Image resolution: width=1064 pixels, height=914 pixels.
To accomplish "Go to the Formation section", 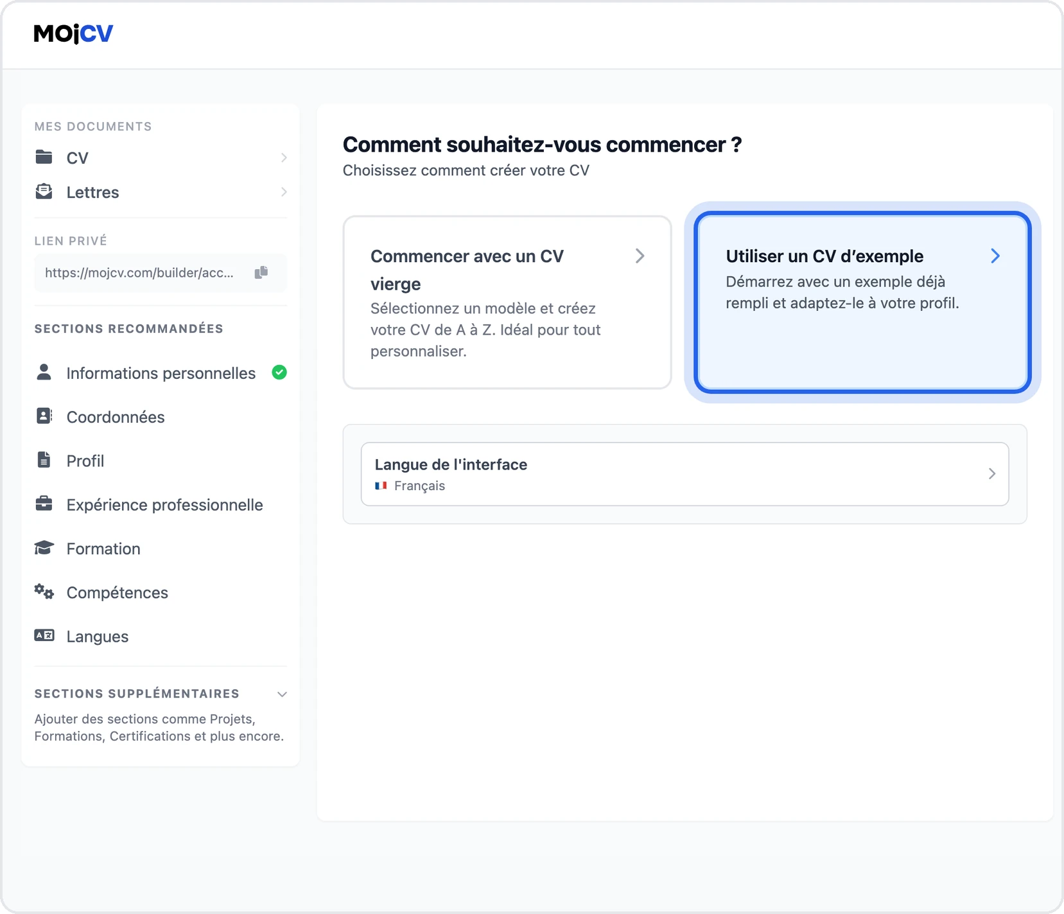I will pos(161,549).
